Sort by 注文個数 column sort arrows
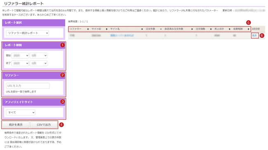The width and height of the screenshot is (268, 150). click(211, 29)
